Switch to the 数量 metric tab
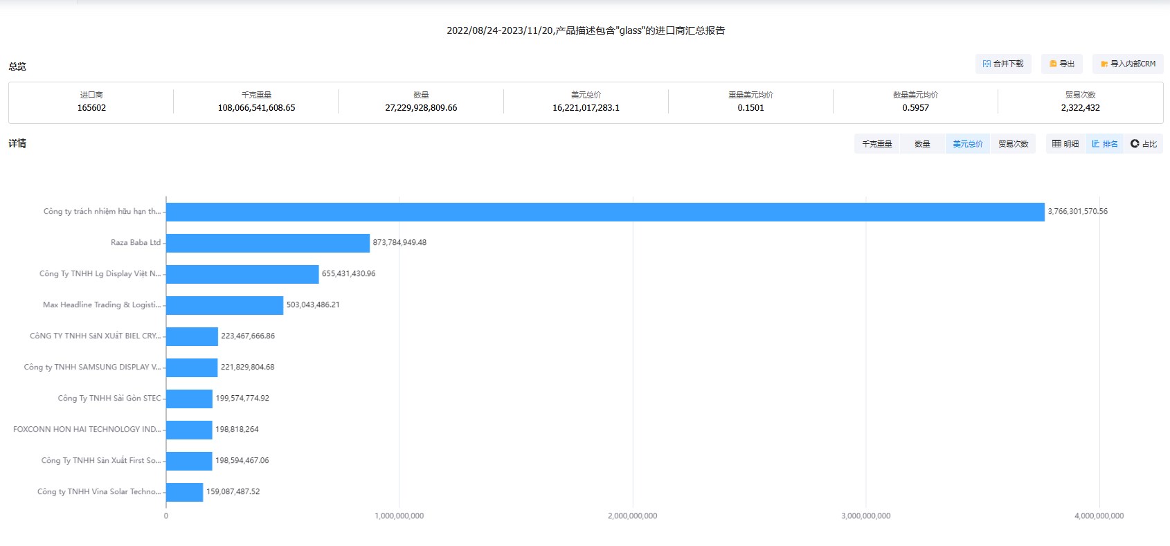The width and height of the screenshot is (1170, 546). coord(922,144)
